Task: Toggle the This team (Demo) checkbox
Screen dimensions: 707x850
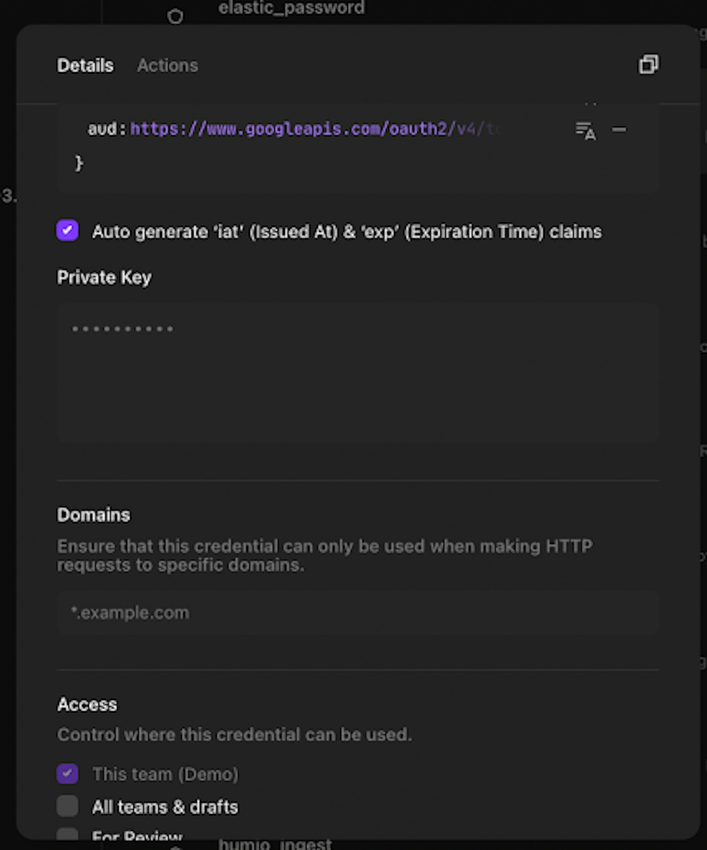Action: (68, 774)
